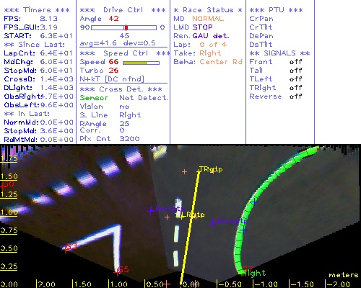Select the LRgtp crosshair marker
Viewport: 361px width, 288px height.
click(182, 217)
